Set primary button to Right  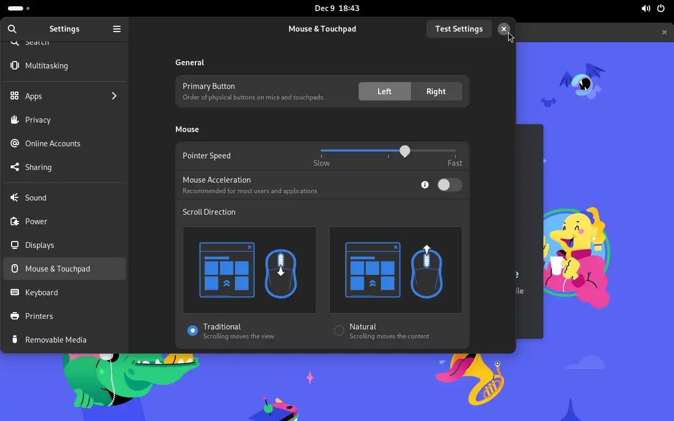[436, 92]
